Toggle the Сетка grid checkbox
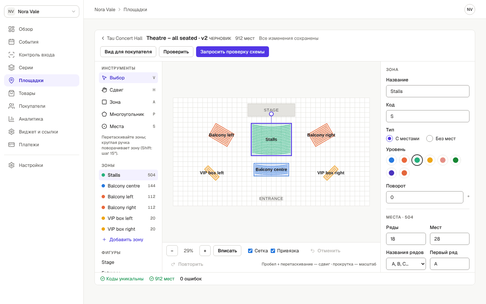Screen dimensions: 486x304 pyautogui.click(x=250, y=251)
